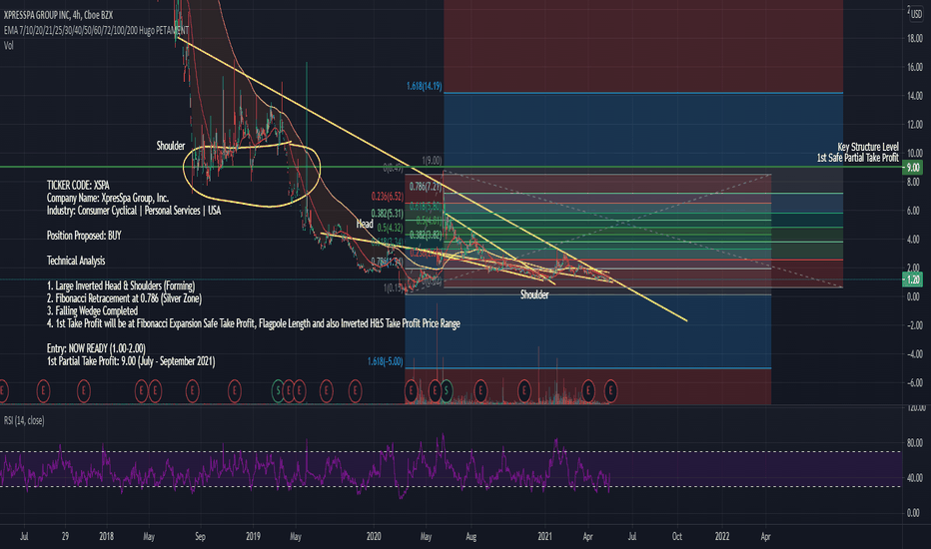Click the Vol indicator label

click(x=8, y=45)
